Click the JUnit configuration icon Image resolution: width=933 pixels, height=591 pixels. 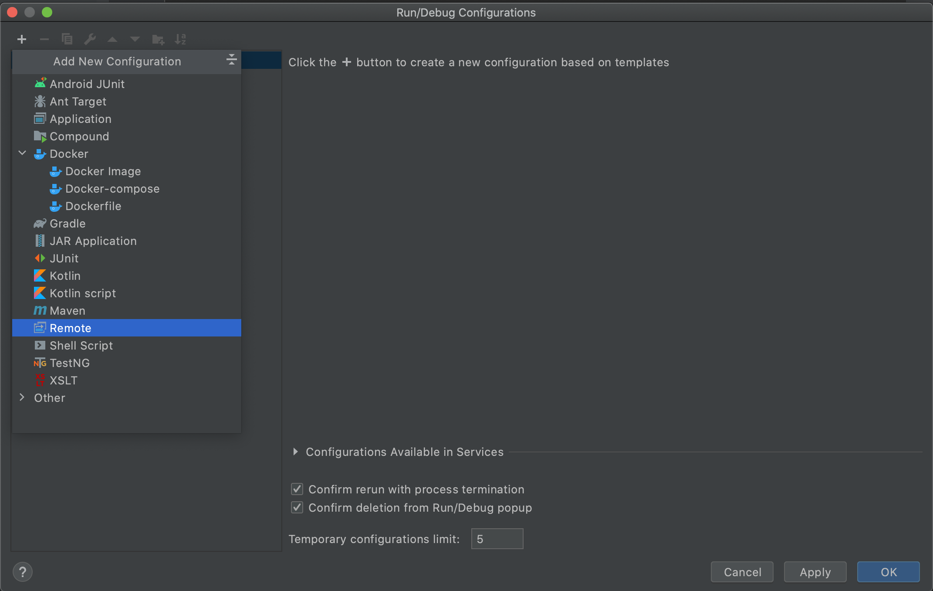coord(40,258)
